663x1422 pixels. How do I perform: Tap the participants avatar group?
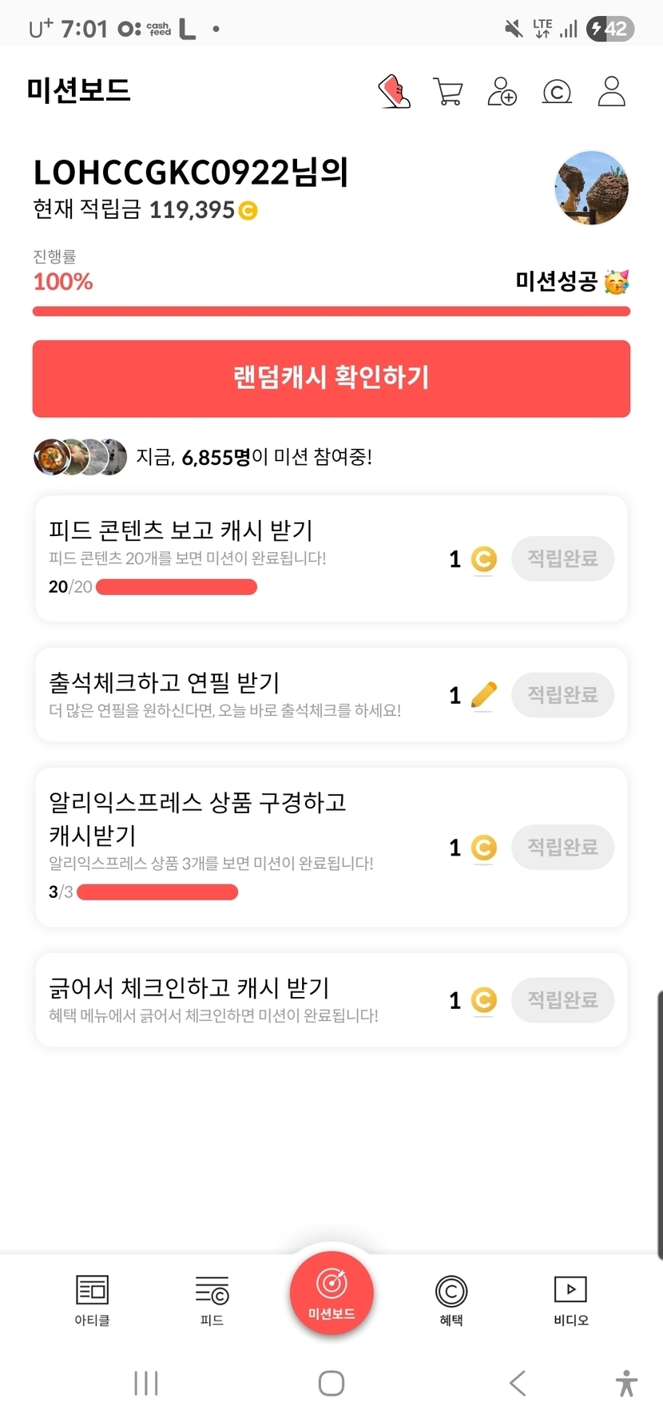tap(80, 457)
